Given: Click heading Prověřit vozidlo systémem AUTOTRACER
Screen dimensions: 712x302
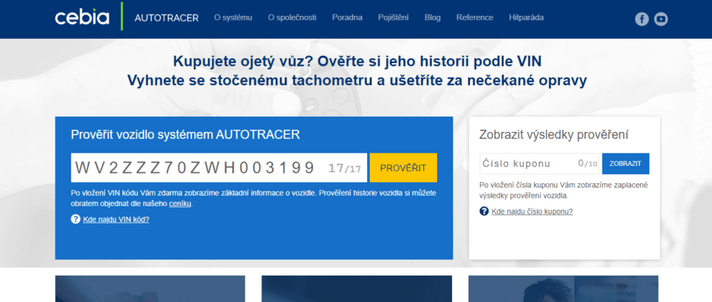Looking at the screenshot, I should (x=185, y=134).
